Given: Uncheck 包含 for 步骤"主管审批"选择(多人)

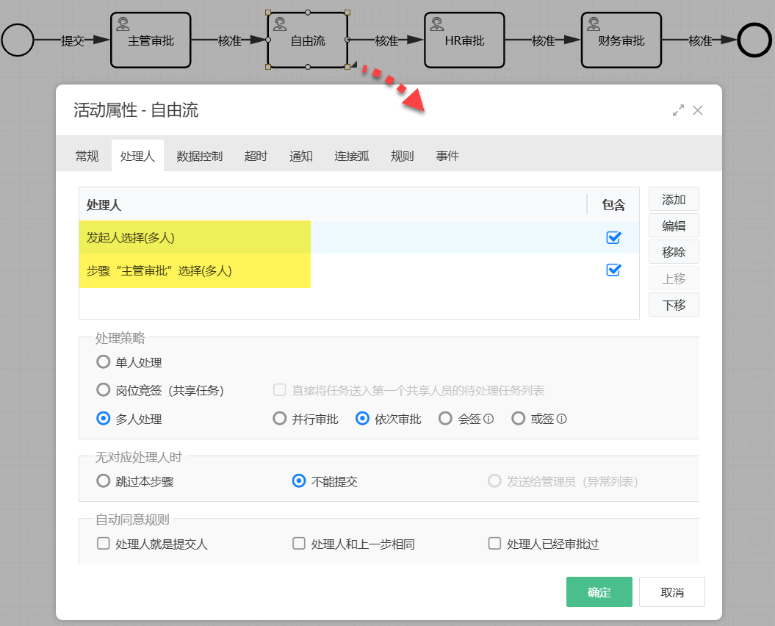Looking at the screenshot, I should pos(613,270).
